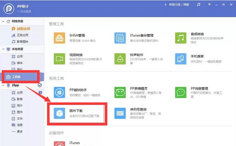Screen dimensions: 236x146
Task: Open the 序列号查询 SN icon
Action: click(x=120, y=113)
